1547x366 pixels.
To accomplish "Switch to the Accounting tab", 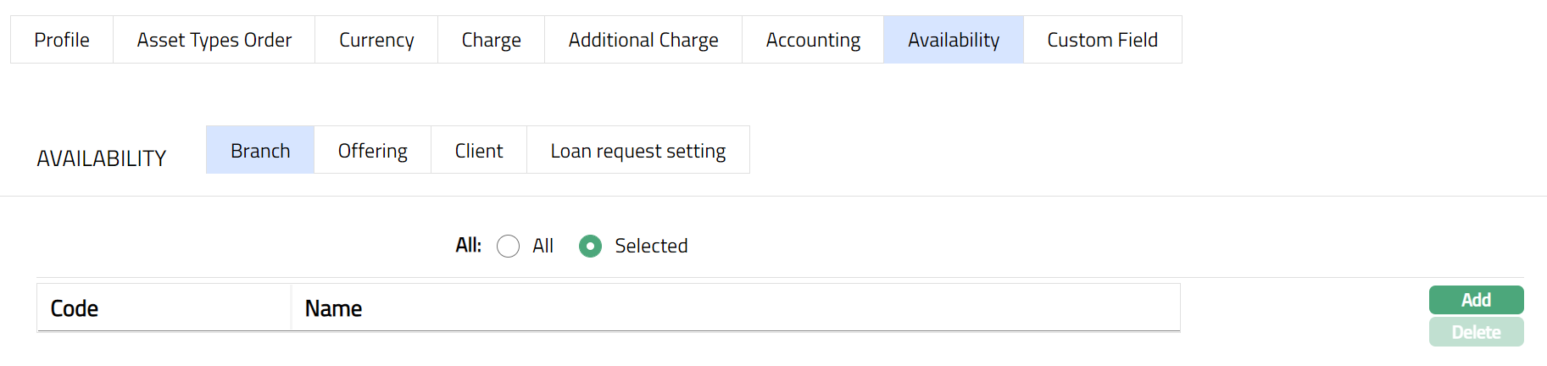I will [x=813, y=40].
